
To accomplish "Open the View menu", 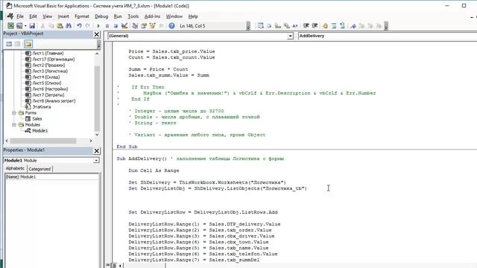I will (x=47, y=16).
